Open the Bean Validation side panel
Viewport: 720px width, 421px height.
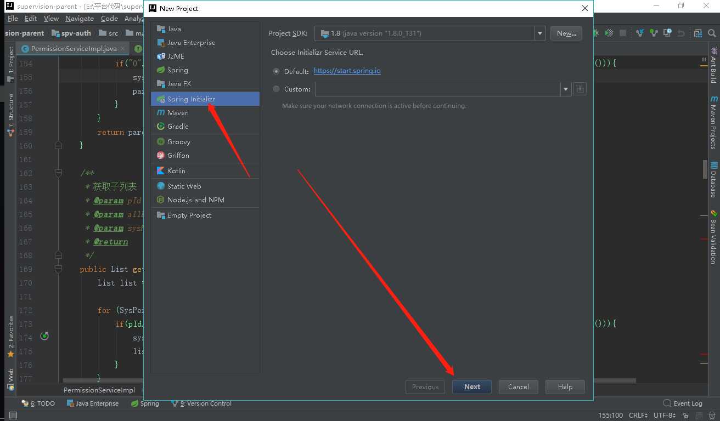(x=713, y=237)
